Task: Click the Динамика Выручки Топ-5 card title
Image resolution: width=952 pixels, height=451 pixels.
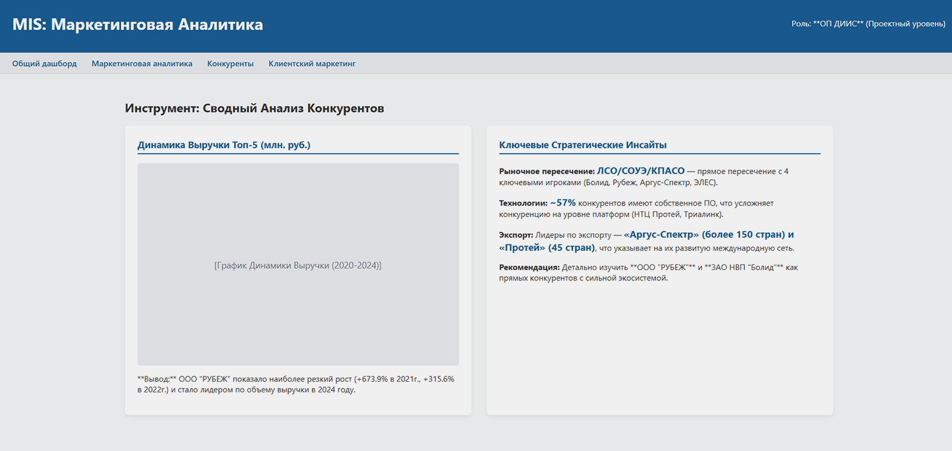Action: (x=224, y=146)
